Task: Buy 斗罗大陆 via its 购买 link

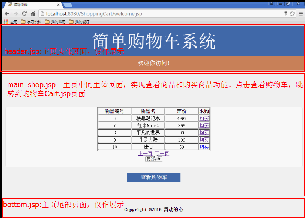Action: [204, 140]
